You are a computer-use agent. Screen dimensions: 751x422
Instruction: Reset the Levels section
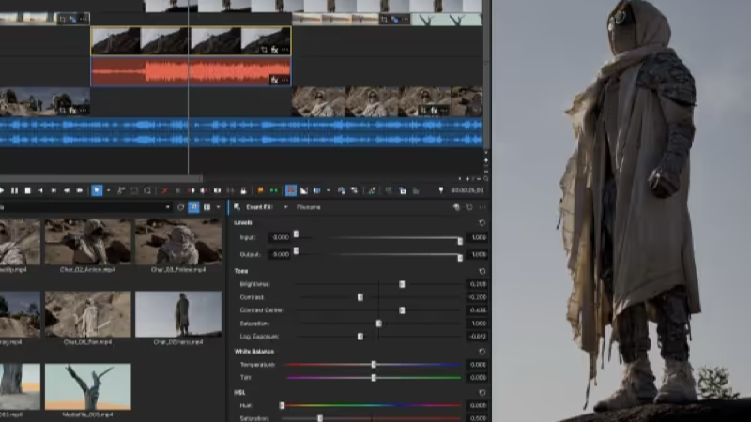(482, 223)
